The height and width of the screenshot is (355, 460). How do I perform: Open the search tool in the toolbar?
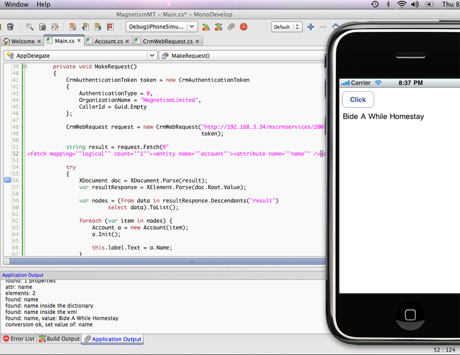click(30, 27)
